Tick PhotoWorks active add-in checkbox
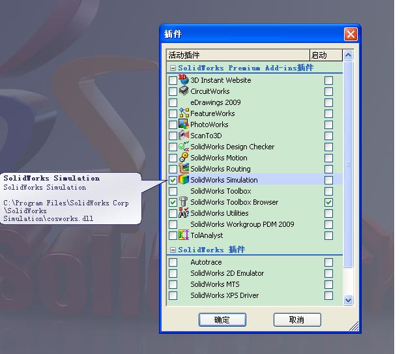The width and height of the screenshot is (417, 354). 173,125
